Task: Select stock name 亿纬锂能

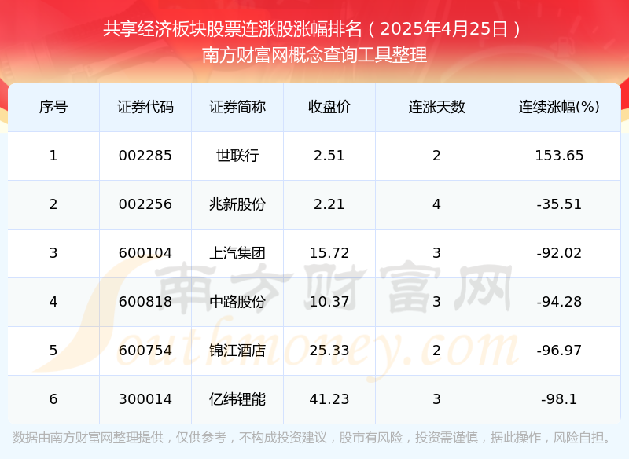Action: [237, 399]
